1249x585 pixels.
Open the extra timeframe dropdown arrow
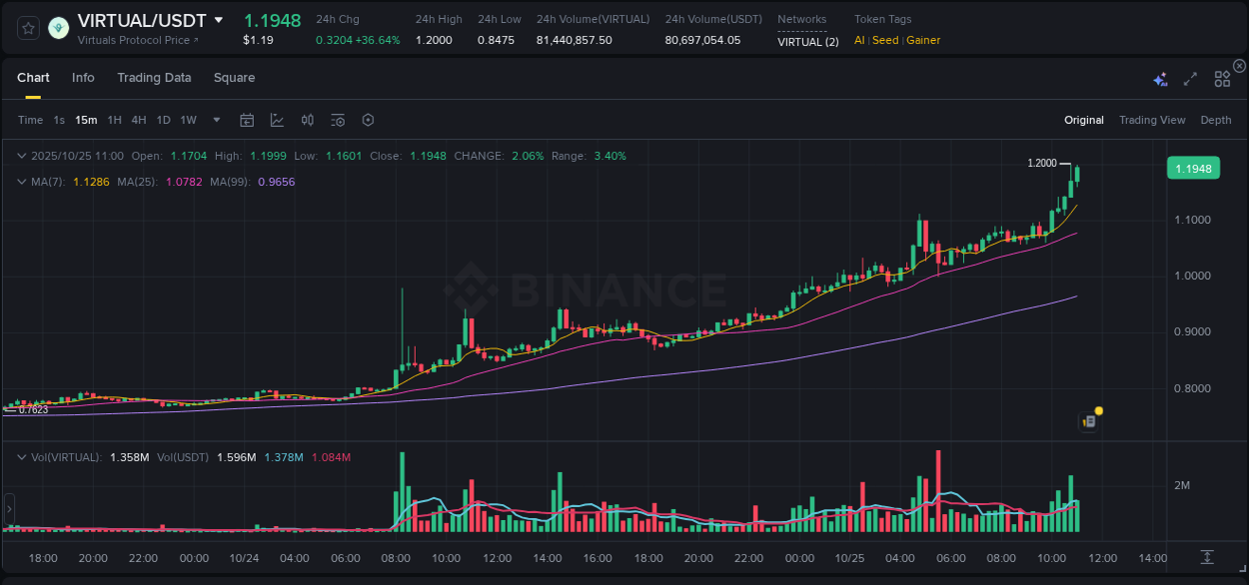(x=215, y=120)
